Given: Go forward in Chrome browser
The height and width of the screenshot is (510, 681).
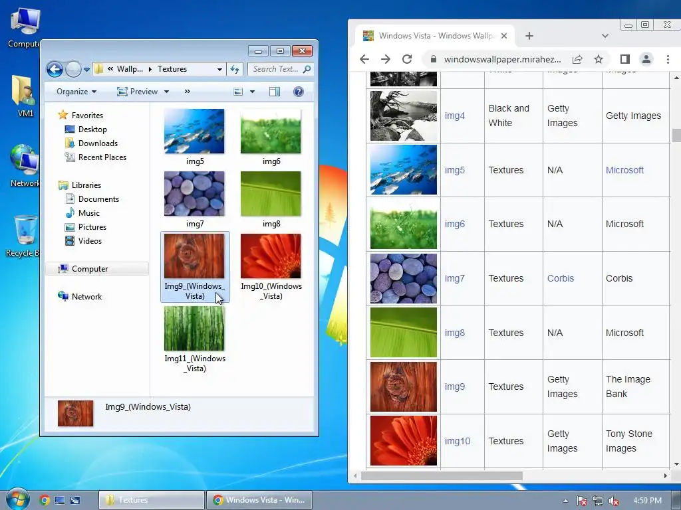Looking at the screenshot, I should point(386,59).
